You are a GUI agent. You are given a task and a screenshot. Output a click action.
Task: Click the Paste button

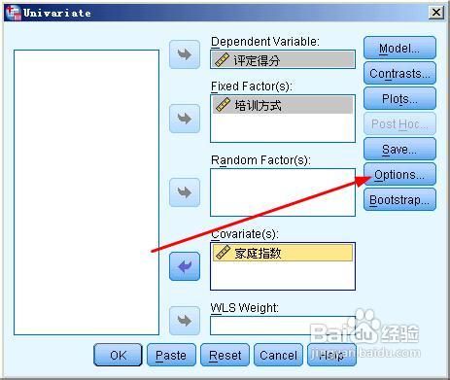point(171,355)
